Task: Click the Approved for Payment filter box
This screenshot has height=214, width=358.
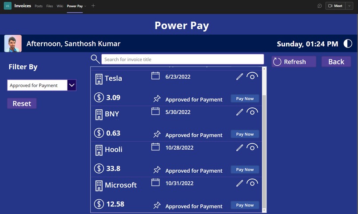Action: [x=37, y=85]
